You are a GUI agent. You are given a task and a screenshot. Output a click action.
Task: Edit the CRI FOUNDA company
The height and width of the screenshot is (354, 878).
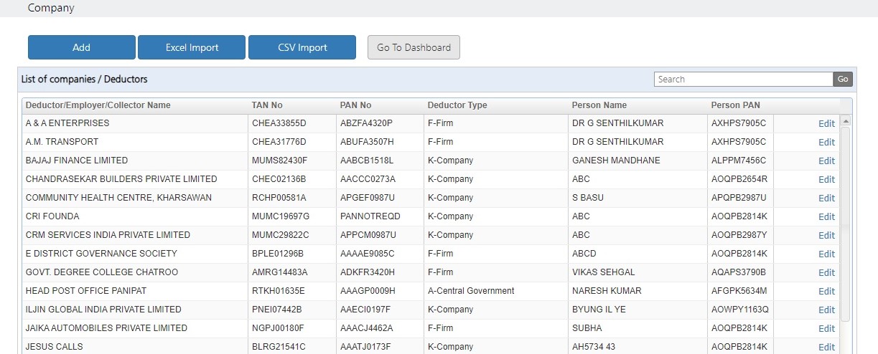pyautogui.click(x=826, y=216)
